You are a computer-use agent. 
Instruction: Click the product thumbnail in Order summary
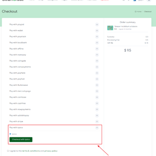point(110,28)
